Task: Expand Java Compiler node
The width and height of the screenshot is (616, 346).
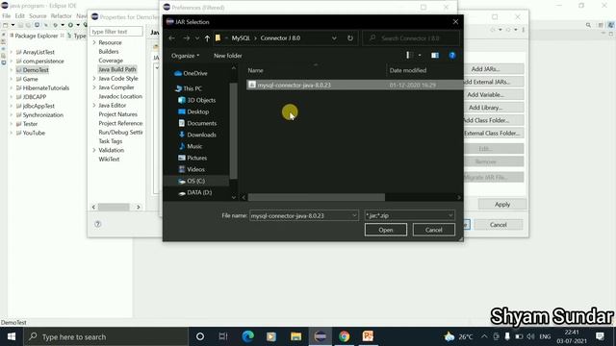Action: click(x=94, y=87)
